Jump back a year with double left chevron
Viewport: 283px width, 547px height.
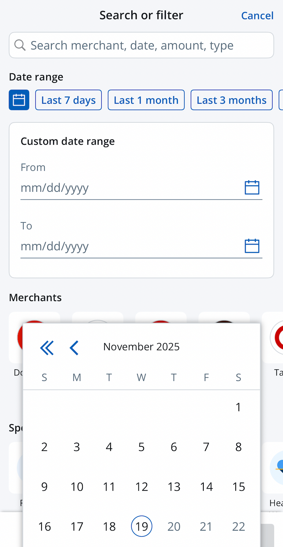pyautogui.click(x=47, y=348)
